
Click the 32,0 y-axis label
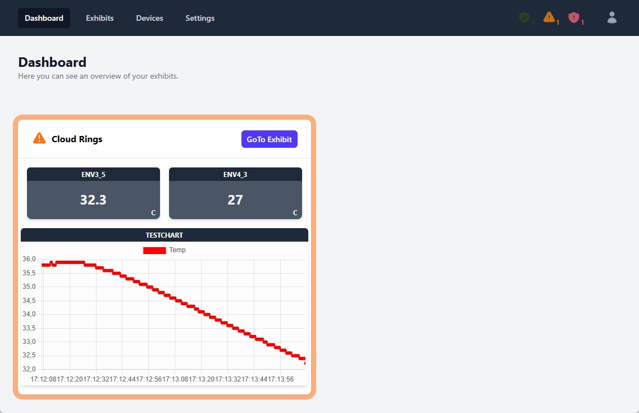point(29,369)
